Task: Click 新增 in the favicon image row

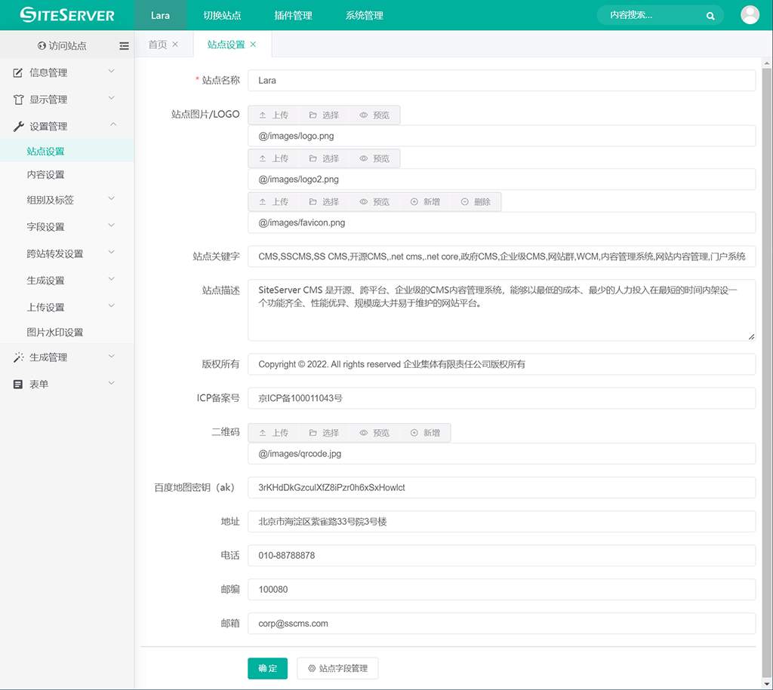Action: click(x=425, y=202)
